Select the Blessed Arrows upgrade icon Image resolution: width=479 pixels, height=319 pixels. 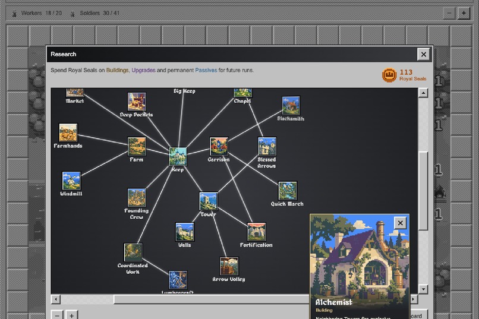click(267, 146)
